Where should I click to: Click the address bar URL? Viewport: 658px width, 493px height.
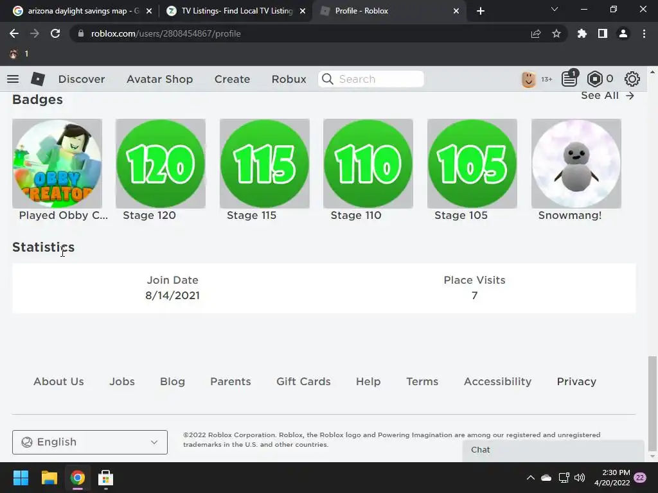[x=166, y=33]
